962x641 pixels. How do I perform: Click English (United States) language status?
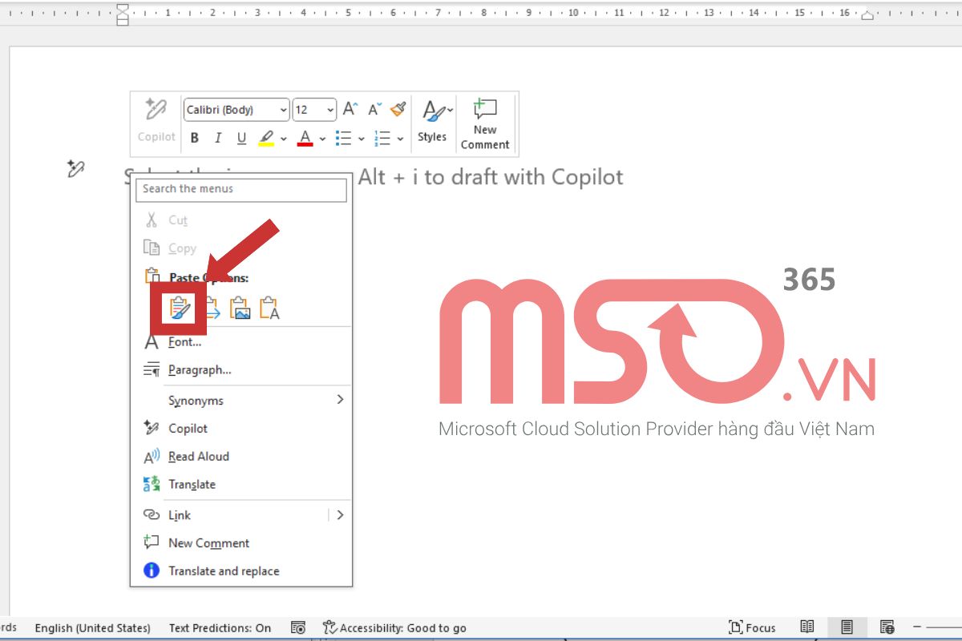[92, 628]
